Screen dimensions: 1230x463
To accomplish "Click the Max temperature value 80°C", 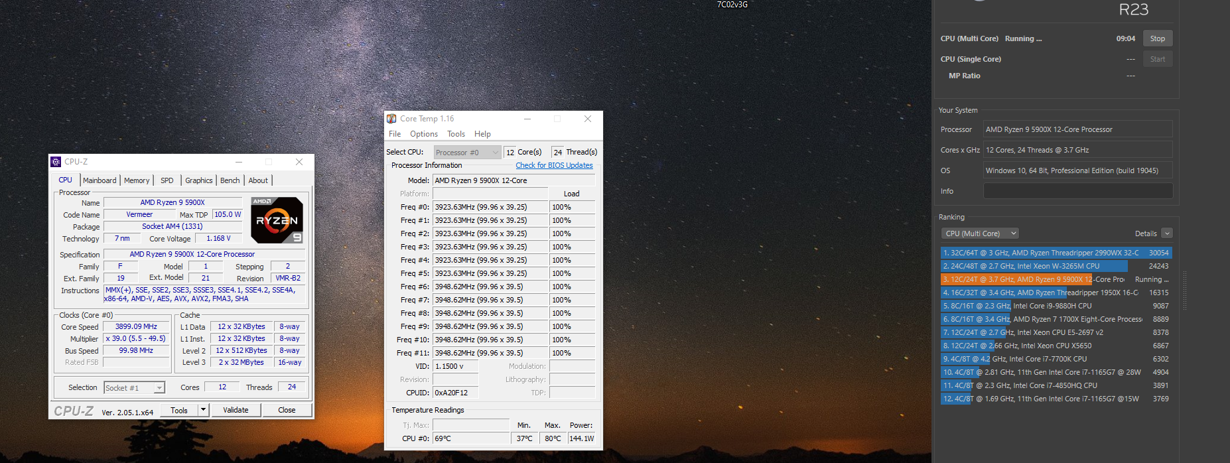I will [552, 438].
